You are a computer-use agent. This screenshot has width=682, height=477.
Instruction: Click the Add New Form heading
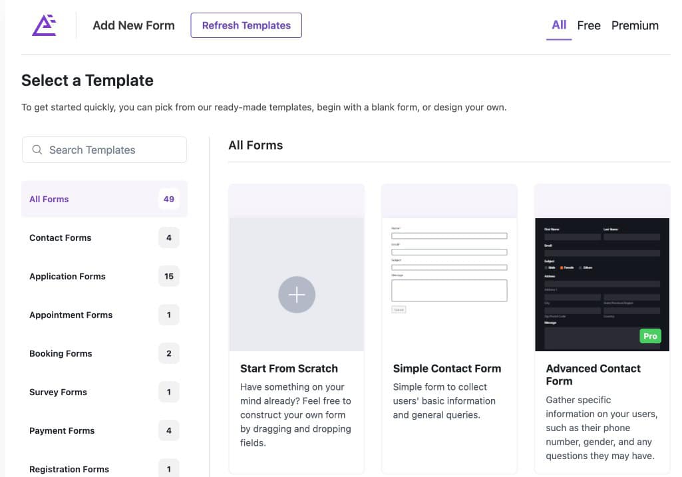coord(134,26)
